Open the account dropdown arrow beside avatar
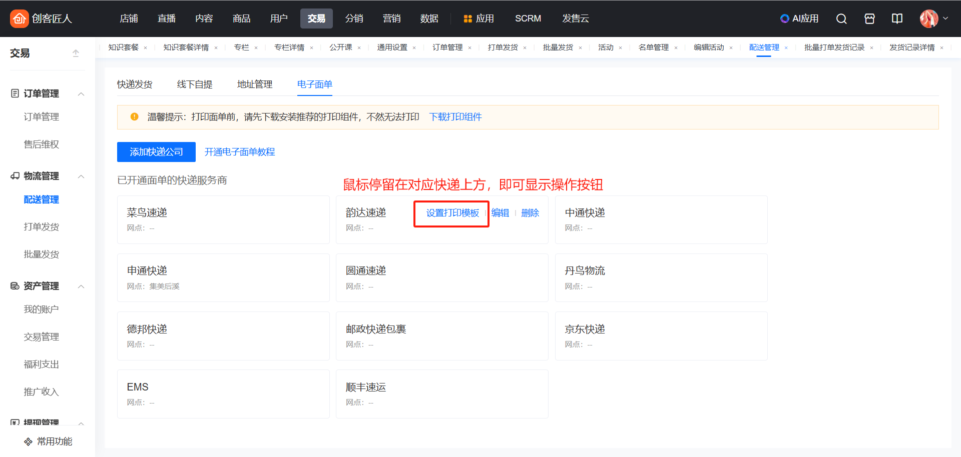 coord(945,18)
